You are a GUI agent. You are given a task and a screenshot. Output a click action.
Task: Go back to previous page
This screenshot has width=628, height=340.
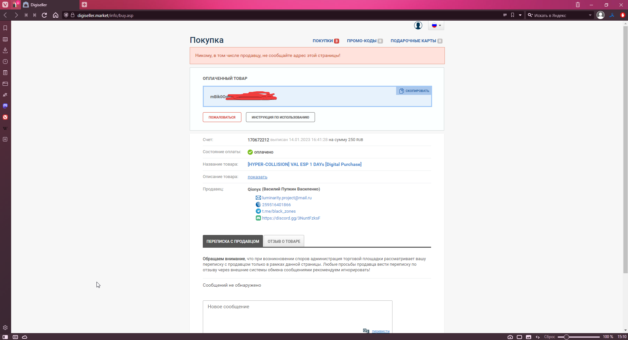coord(5,15)
